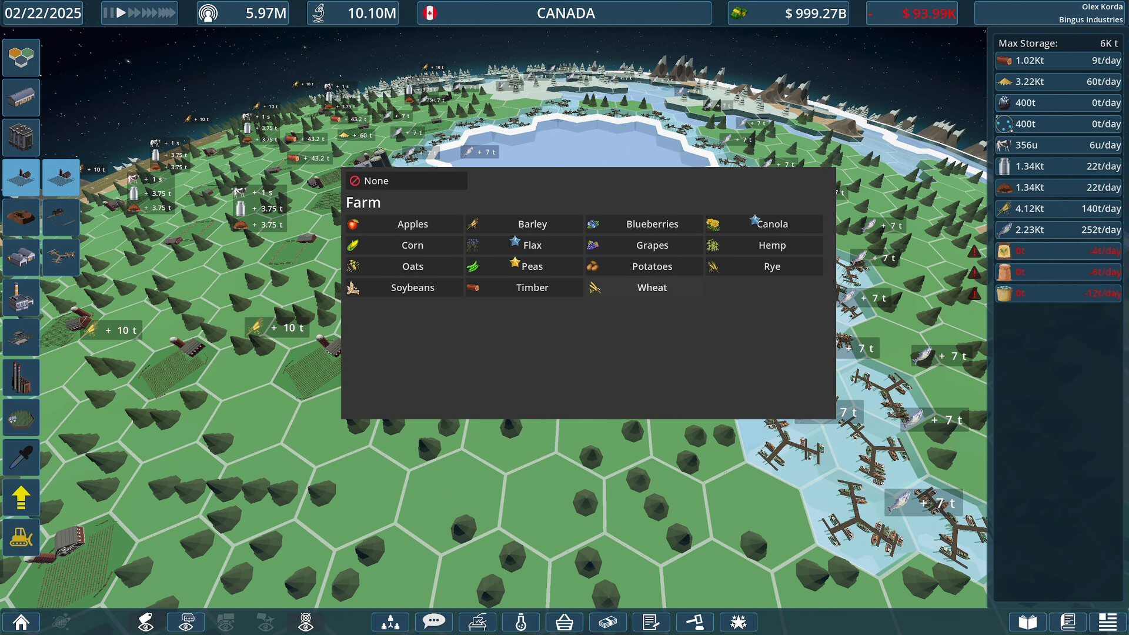Open the marketplace basket panel
Image resolution: width=1129 pixels, height=635 pixels.
[x=564, y=621]
